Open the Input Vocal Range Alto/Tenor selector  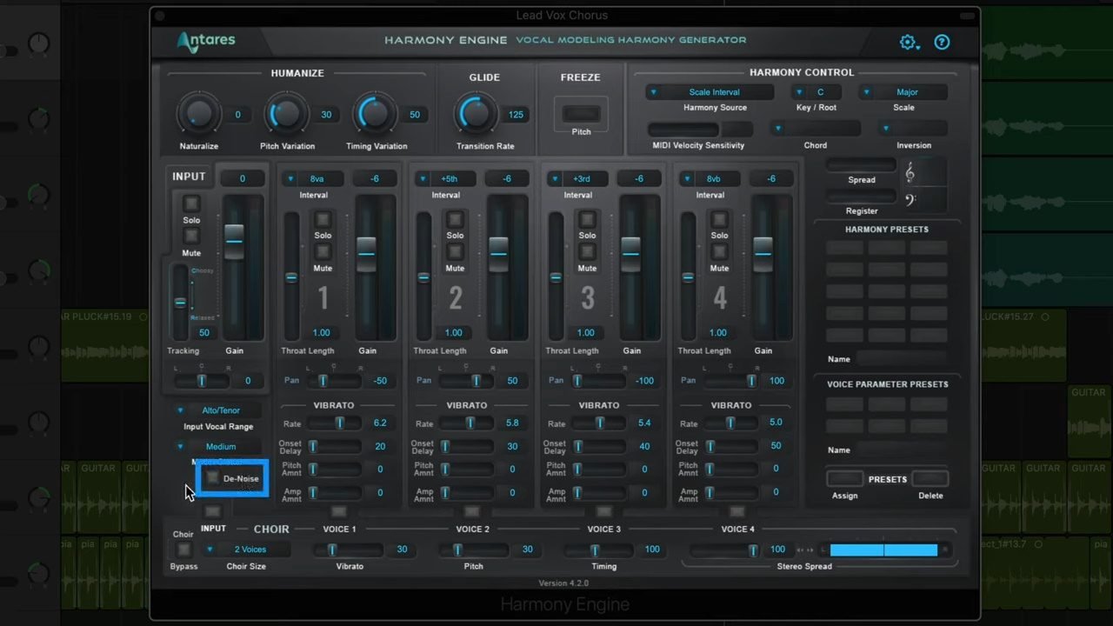point(220,410)
